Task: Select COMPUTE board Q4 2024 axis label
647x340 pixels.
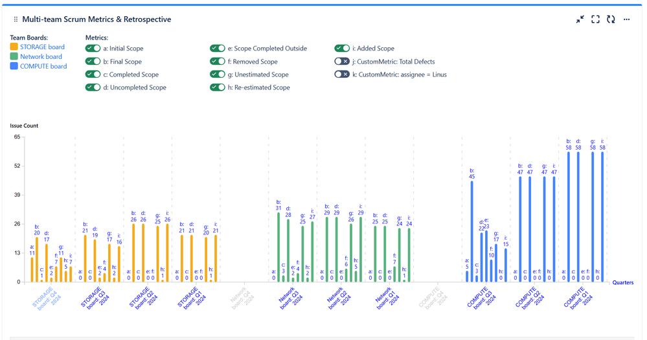Action: (433, 299)
